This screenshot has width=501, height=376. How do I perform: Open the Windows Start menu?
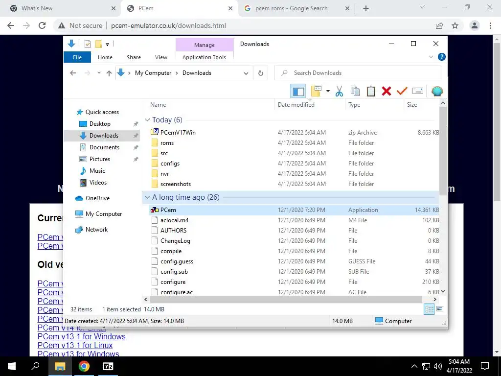(x=12, y=366)
